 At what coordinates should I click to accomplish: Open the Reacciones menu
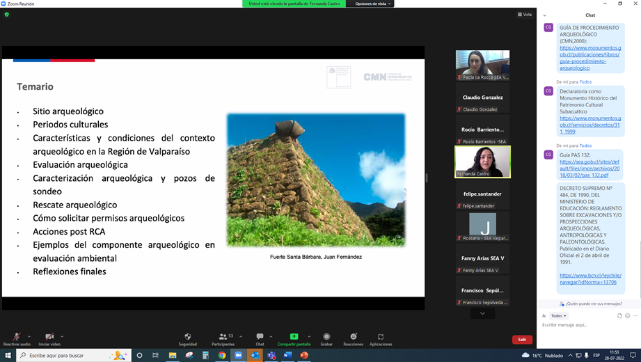tap(353, 337)
